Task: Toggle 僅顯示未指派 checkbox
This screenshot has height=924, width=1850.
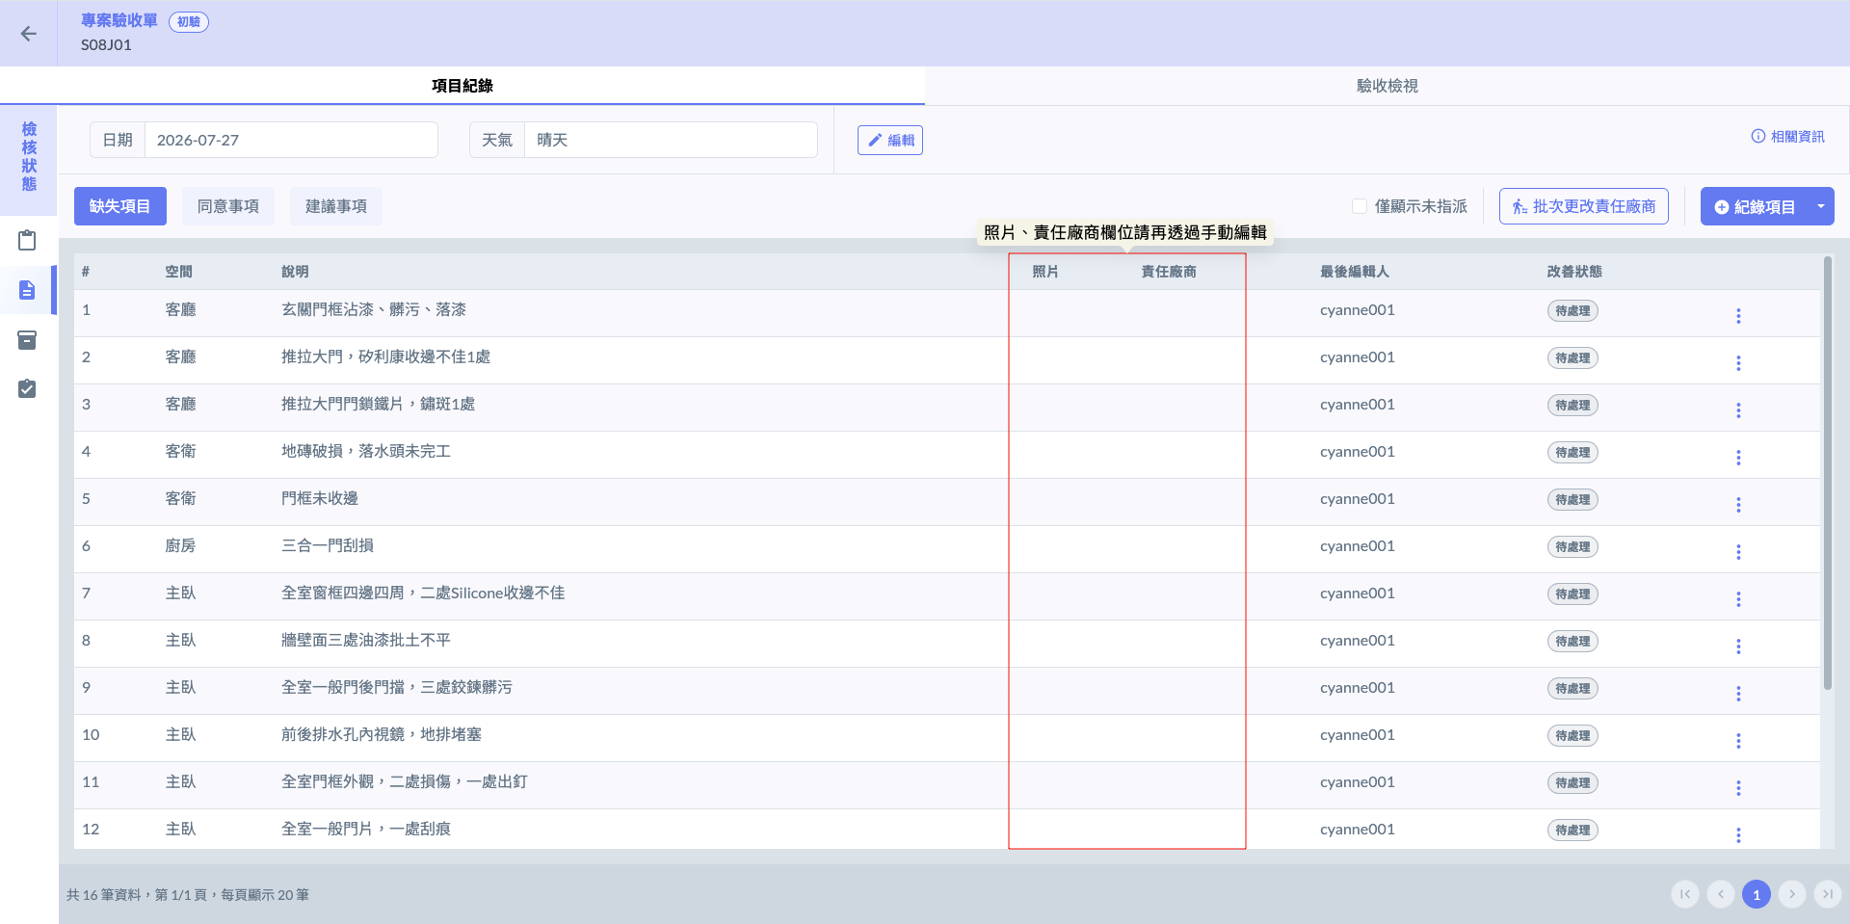Action: pos(1360,206)
